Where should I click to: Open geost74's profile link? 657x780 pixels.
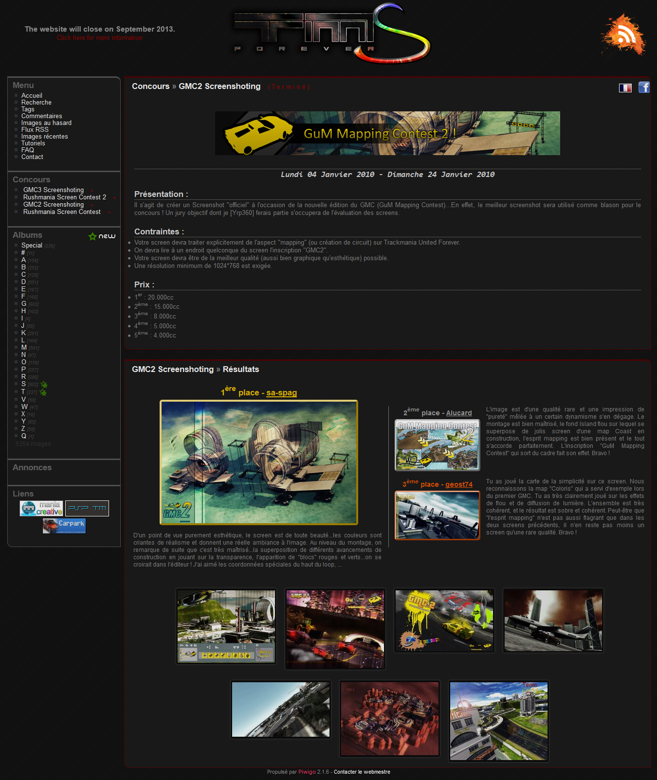[459, 484]
